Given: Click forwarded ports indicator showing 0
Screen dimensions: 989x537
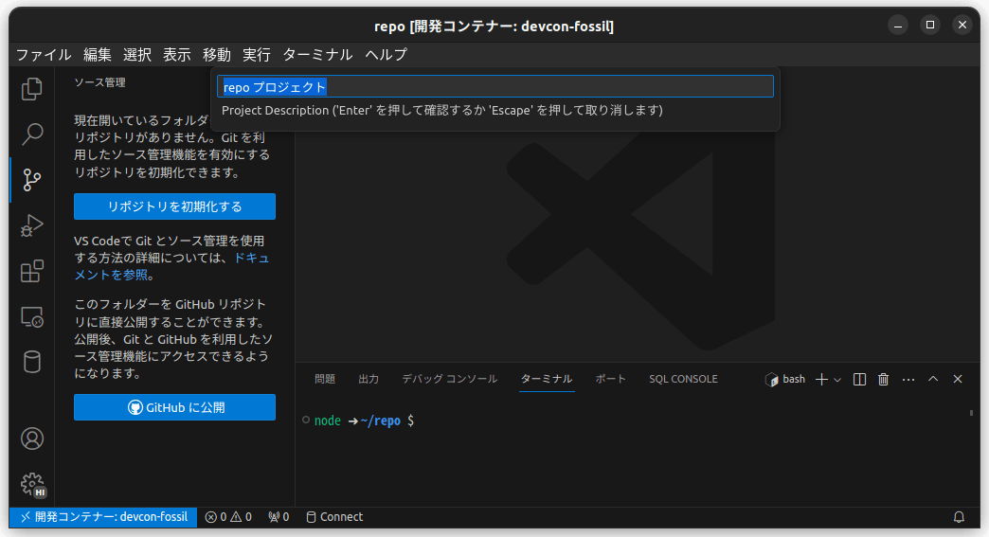Looking at the screenshot, I should click(279, 517).
